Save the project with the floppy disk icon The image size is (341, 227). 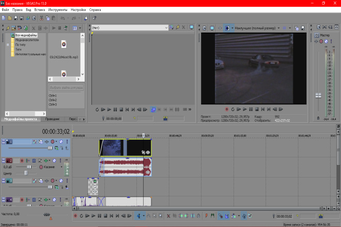click(x=16, y=18)
